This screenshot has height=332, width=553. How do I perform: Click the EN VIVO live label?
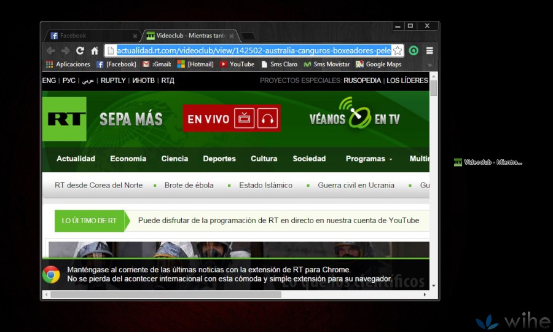click(208, 119)
